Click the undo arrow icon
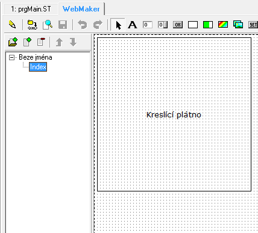258x233 pixels. pyautogui.click(x=83, y=25)
